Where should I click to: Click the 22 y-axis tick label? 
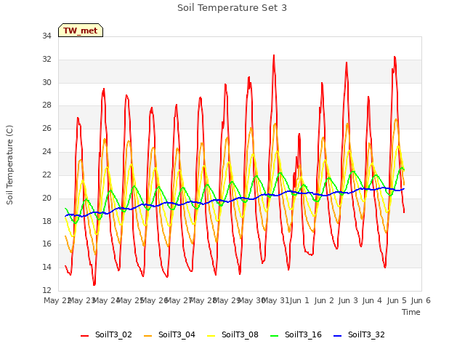tap(46, 174)
